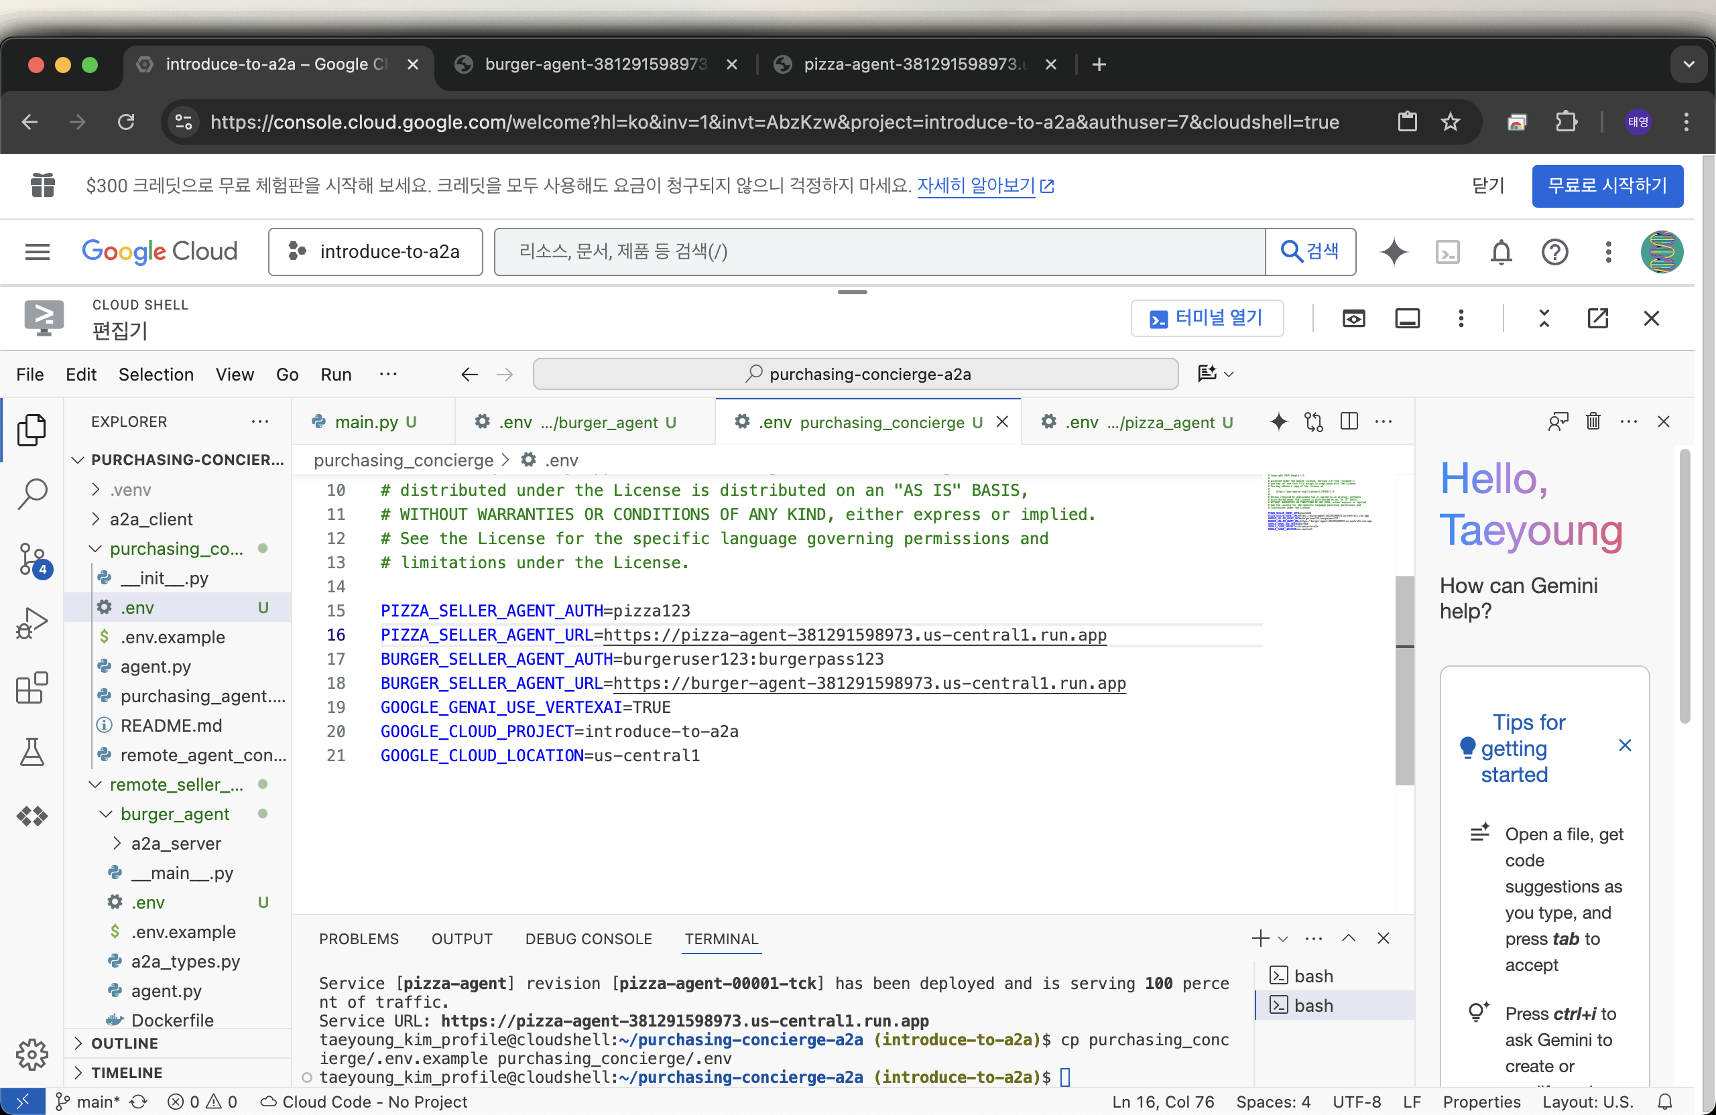Expand the TIMELINE section

[126, 1073]
